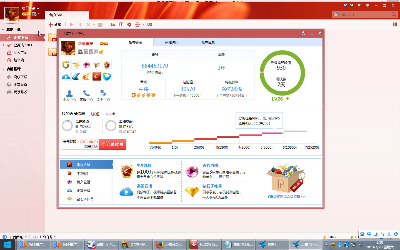Click the purple play orb badge icon
Viewport: 400px width, 250px height.
pos(86,65)
